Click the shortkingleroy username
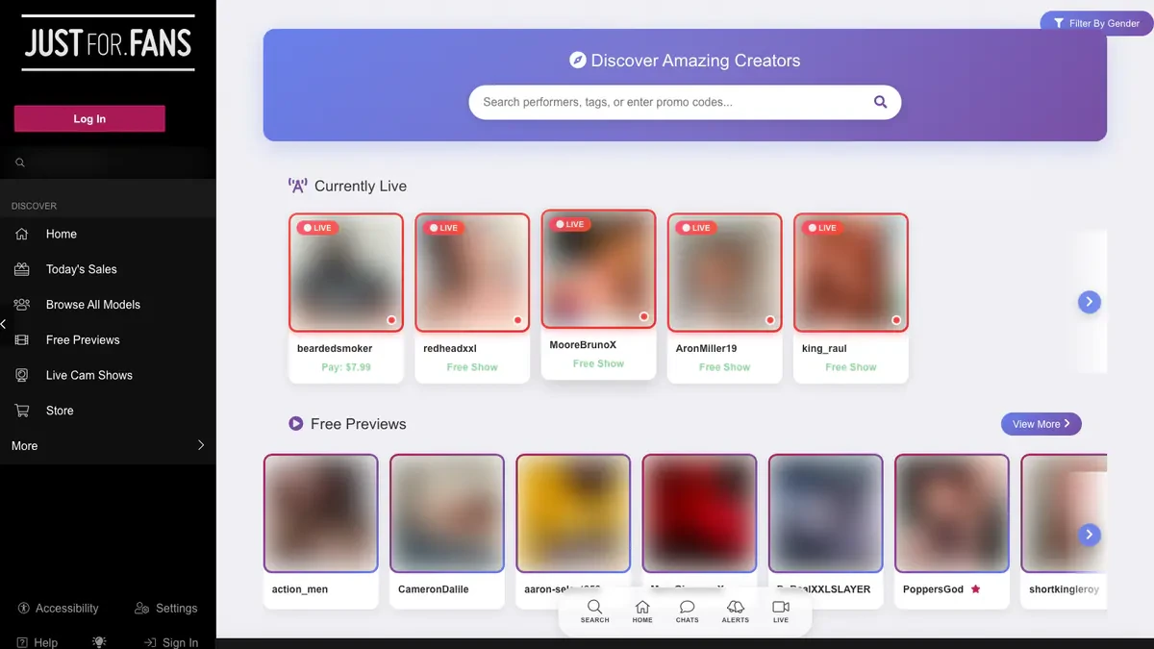 [x=1064, y=589]
